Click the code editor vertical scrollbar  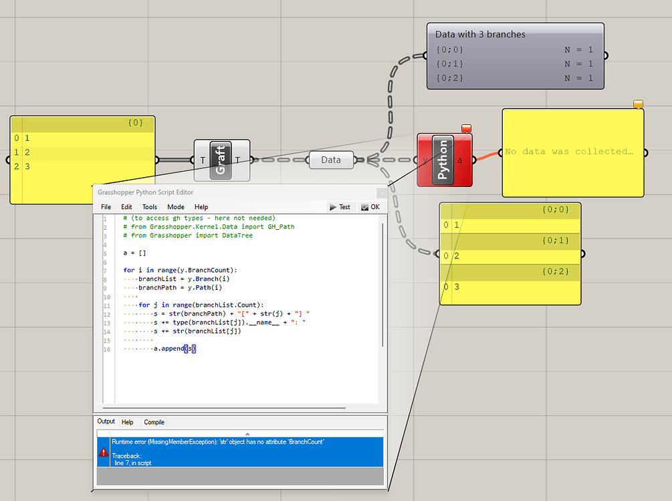382,284
